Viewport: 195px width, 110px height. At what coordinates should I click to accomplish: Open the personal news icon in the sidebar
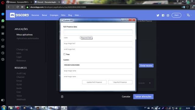click(x=3, y=46)
